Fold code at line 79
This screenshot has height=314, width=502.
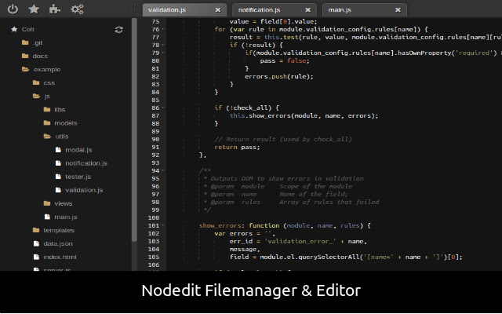click(x=163, y=53)
